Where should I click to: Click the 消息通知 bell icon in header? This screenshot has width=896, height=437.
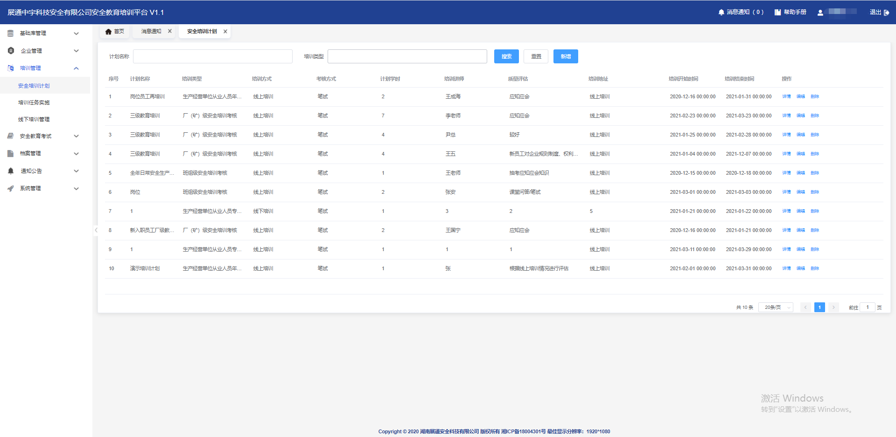(x=721, y=12)
